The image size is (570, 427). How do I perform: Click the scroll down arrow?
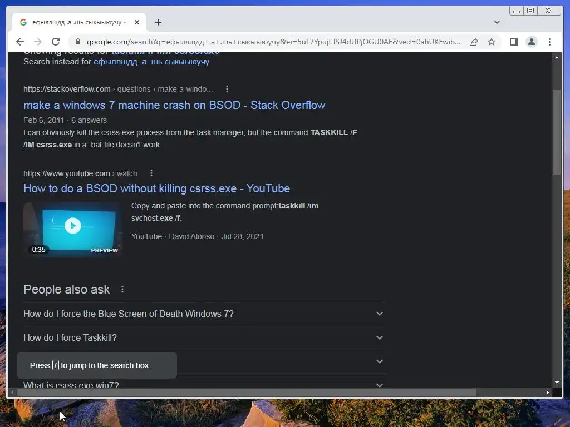557,383
